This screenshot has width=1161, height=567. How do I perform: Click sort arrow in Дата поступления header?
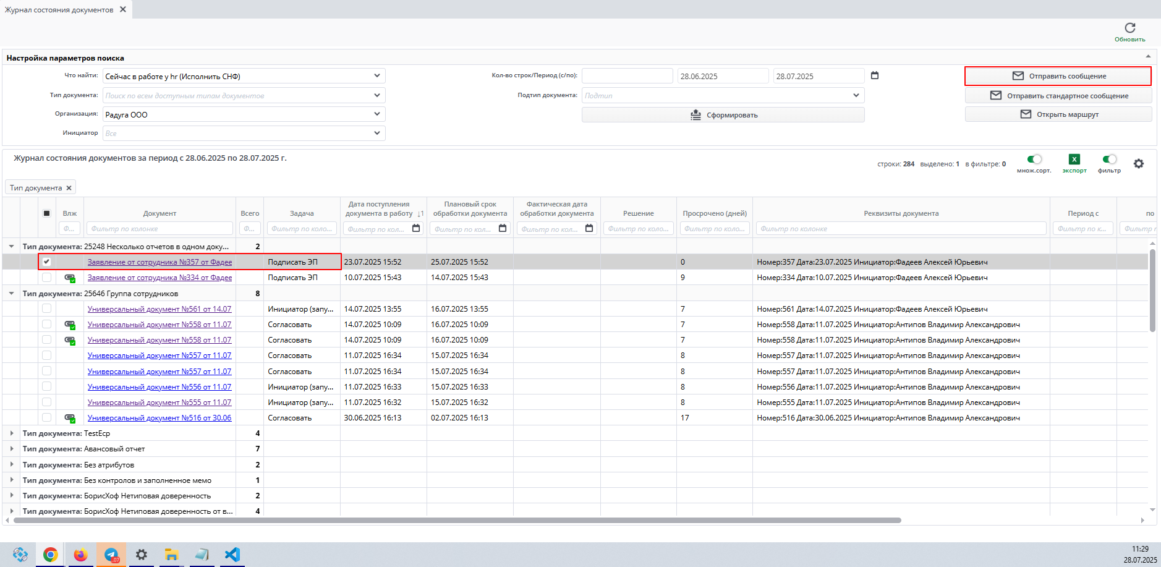420,214
